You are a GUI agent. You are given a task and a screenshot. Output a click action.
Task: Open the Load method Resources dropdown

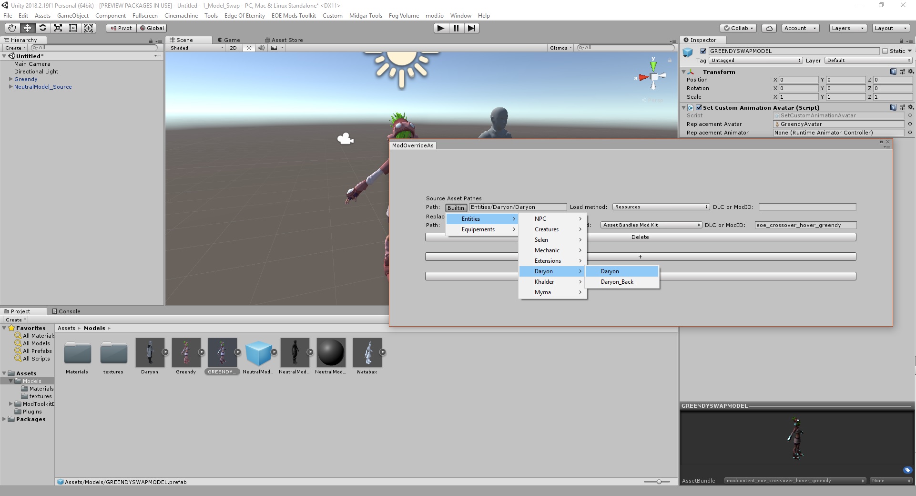coord(661,207)
